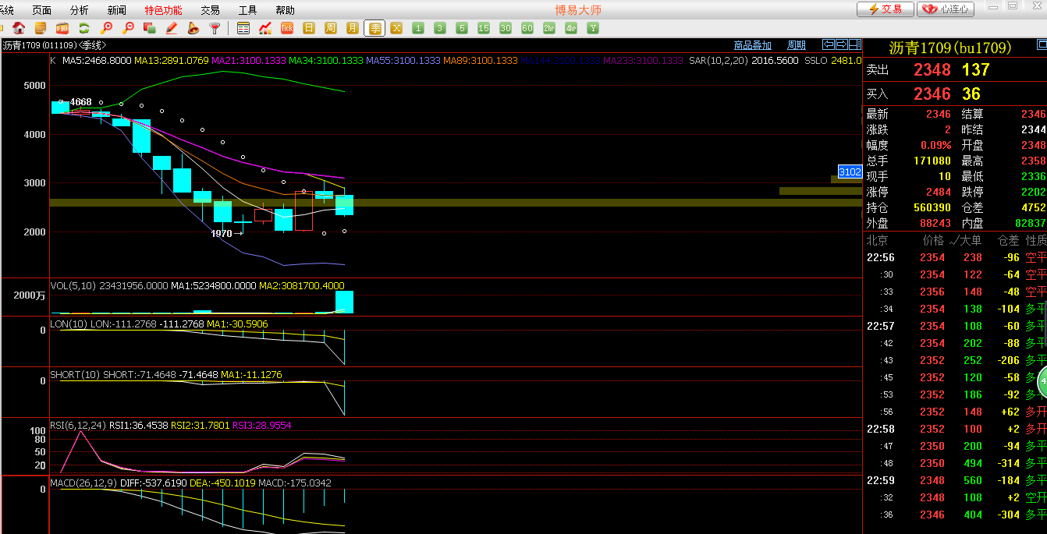1047x534 pixels.
Task: Go to the home page house icon
Action: [20, 28]
